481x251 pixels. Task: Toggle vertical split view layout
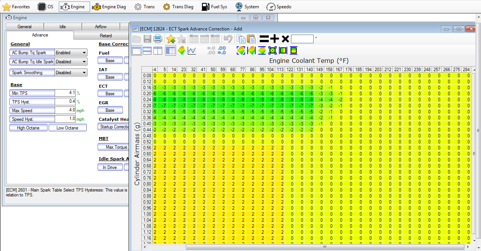pos(158,50)
